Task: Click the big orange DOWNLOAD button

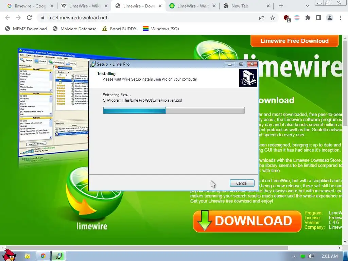Action: click(247, 221)
